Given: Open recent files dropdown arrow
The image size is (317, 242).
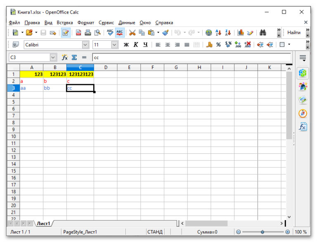Looking at the screenshot, I should coord(36,33).
